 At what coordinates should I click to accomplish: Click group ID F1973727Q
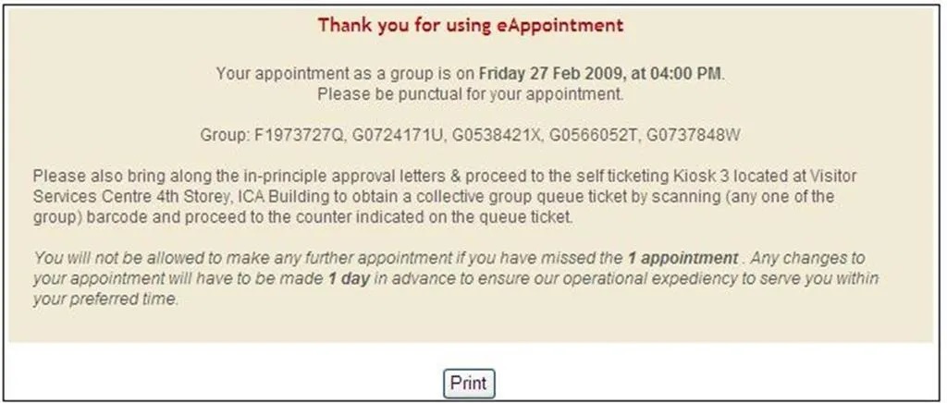(x=299, y=135)
